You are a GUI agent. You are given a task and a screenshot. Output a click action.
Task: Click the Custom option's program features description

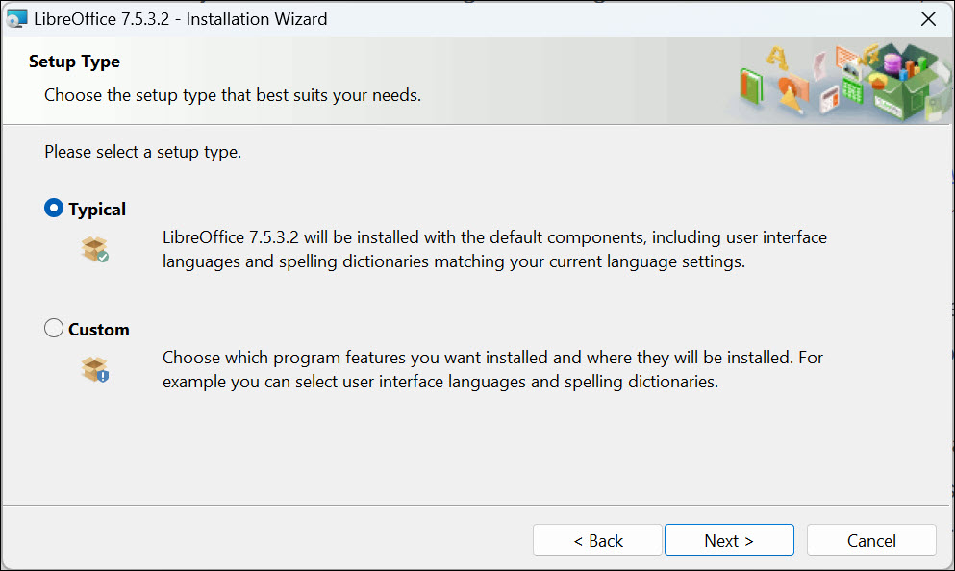coord(492,369)
